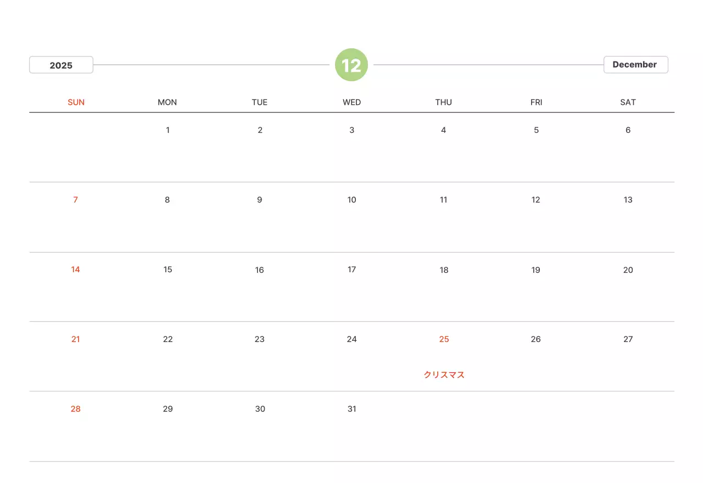Pick Friday the 19th
This screenshot has width=703, height=483.
click(535, 269)
